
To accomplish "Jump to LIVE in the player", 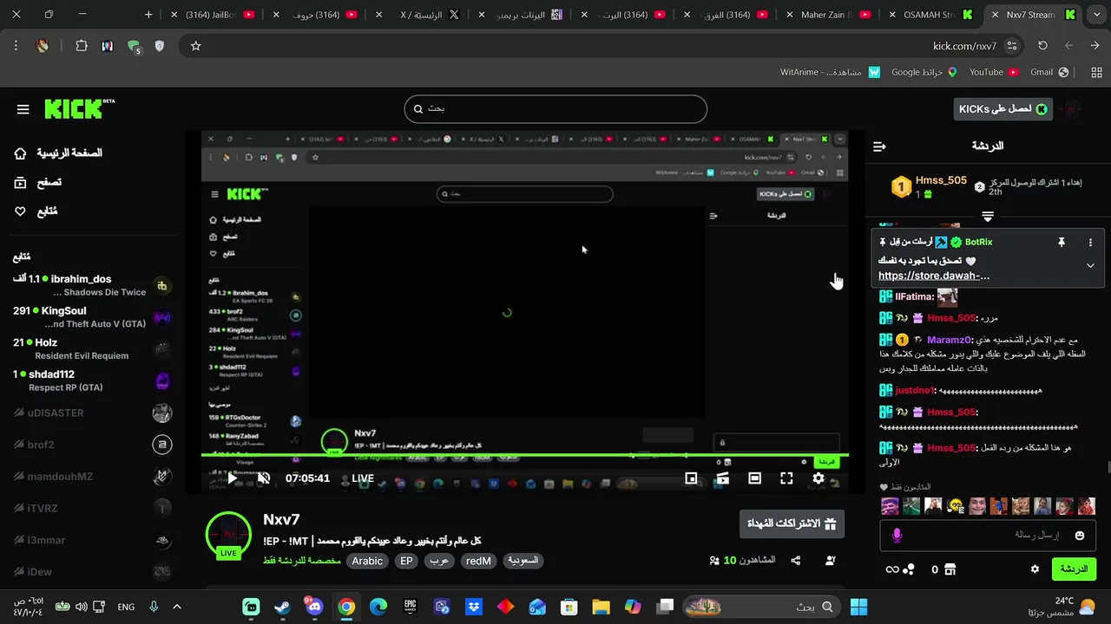I will coord(363,478).
